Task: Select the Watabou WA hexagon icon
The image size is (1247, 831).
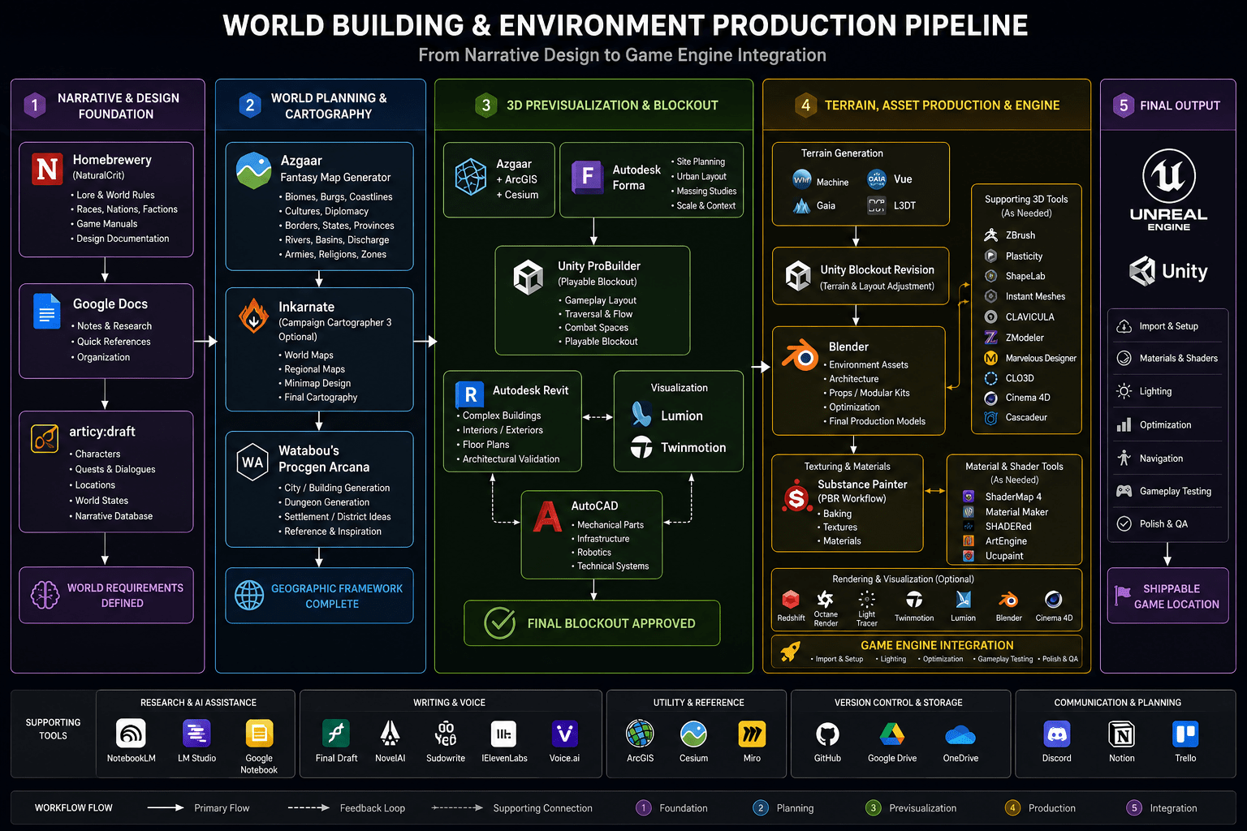Action: click(x=252, y=462)
